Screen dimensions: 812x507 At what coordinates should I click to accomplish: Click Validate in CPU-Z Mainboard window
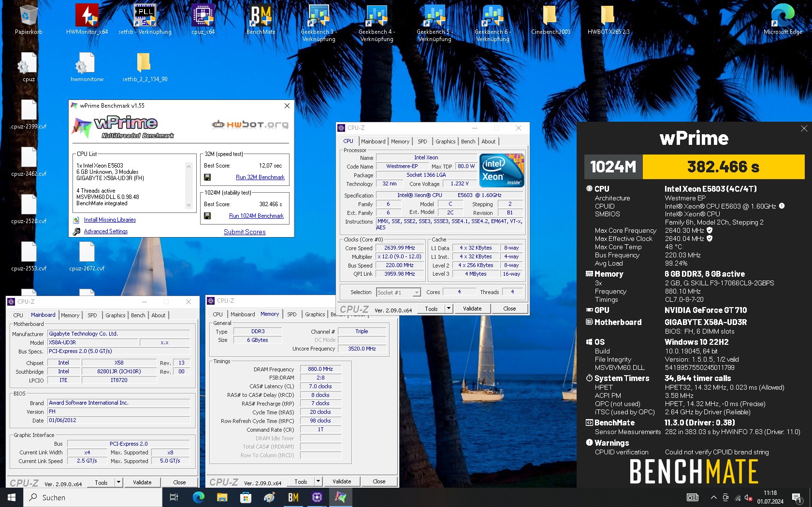(142, 482)
